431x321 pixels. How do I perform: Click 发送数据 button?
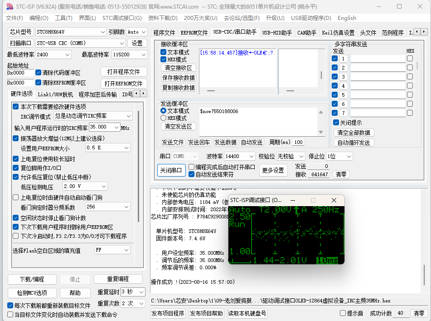225,142
